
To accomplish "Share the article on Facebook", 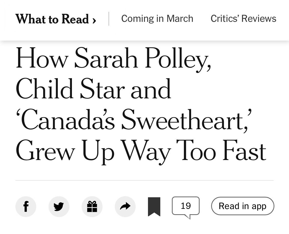I will coord(26,207).
